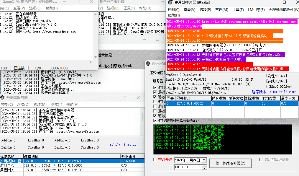
Task: Open 工具(T) menu in 帐号登录服务器 window
Action: pos(129,8)
